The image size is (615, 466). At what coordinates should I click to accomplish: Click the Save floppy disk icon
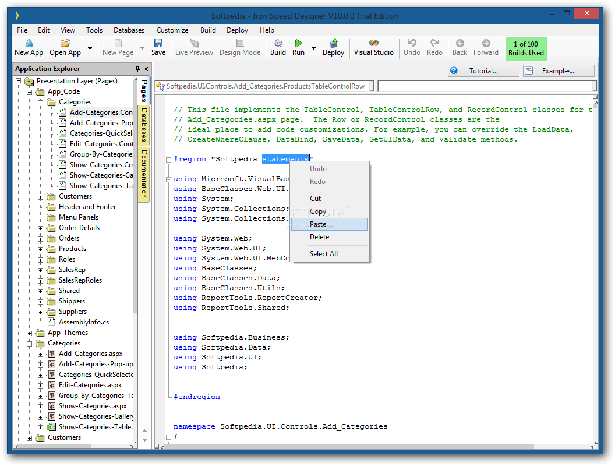158,43
